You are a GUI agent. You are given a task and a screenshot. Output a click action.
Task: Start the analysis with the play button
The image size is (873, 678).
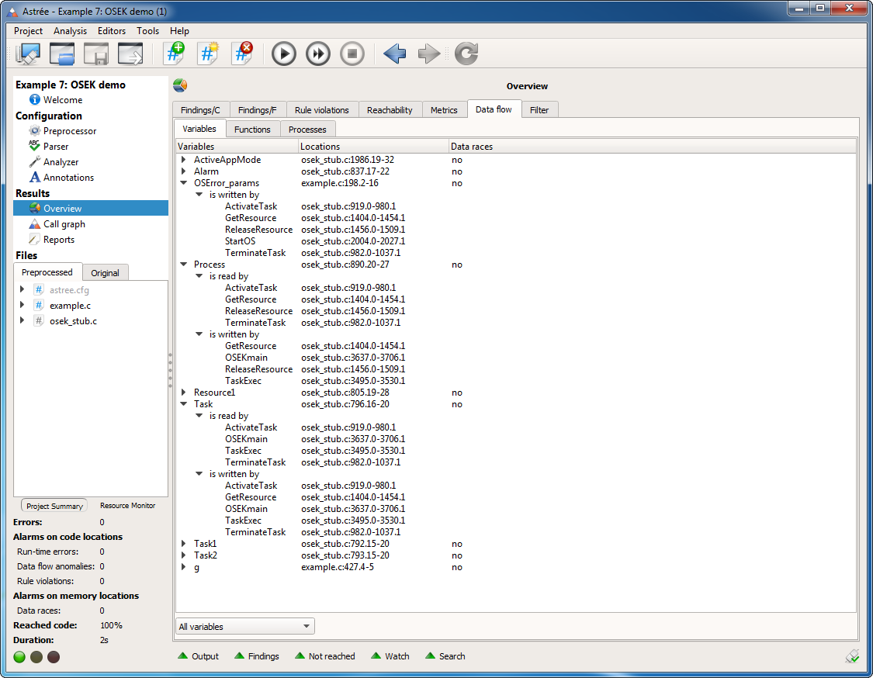coord(284,54)
